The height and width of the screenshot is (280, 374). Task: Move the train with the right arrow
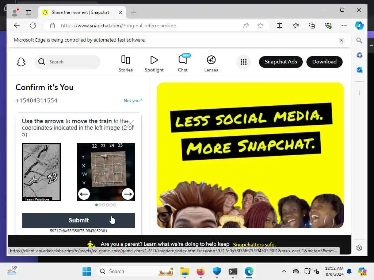(x=128, y=194)
